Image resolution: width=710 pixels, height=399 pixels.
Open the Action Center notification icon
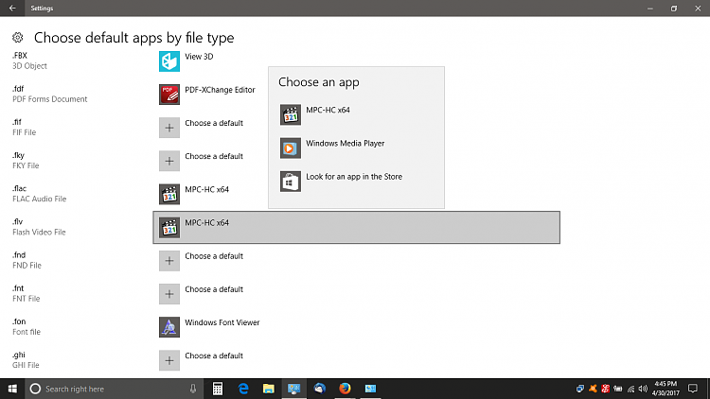coord(693,389)
